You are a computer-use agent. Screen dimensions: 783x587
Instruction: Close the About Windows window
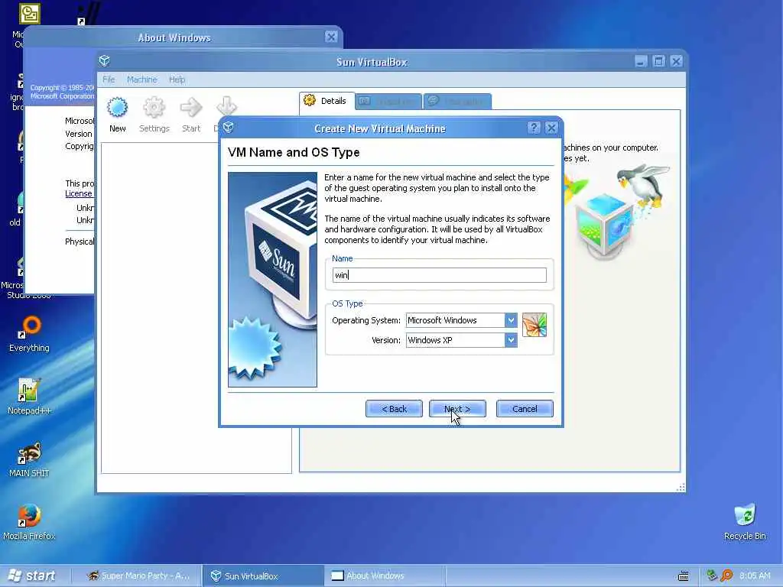point(331,37)
